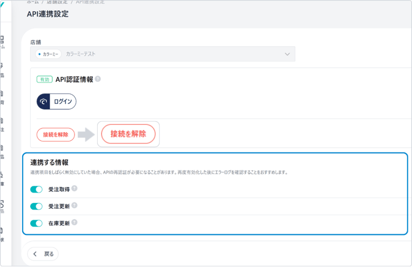Click help icon beside API認証情報
This screenshot has width=412, height=267.
98,79
